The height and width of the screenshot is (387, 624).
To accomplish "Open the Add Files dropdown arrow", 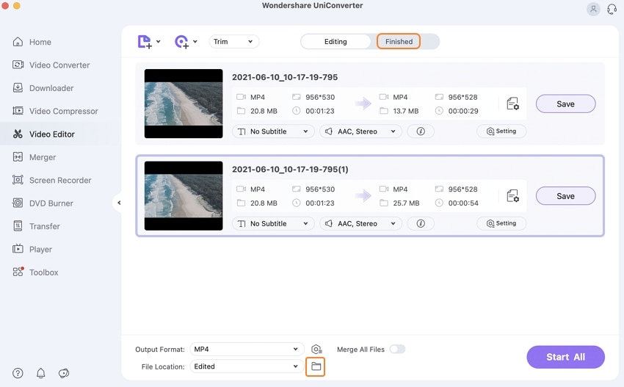I will [159, 41].
